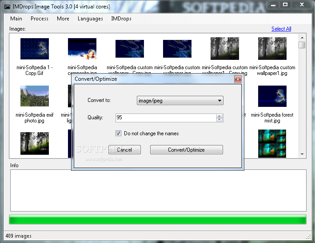The height and width of the screenshot is (243, 315).
Task: Click into the Quality value field
Action: click(166, 118)
